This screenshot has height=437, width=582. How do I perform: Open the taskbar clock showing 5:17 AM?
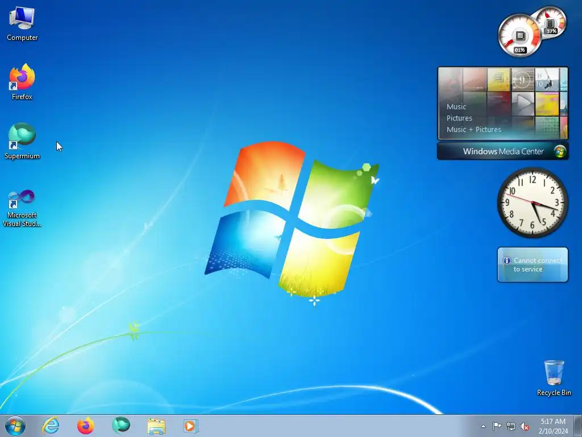point(553,426)
